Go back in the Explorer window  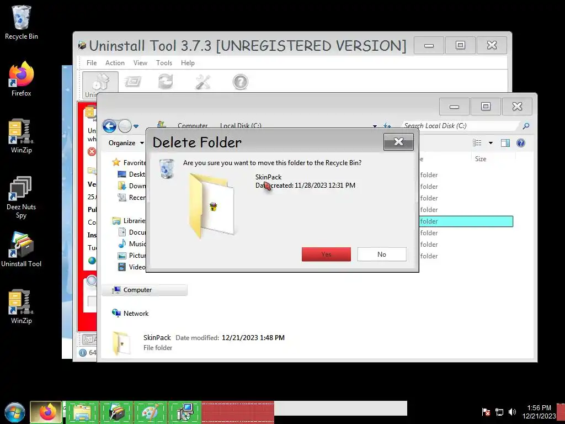(x=109, y=126)
